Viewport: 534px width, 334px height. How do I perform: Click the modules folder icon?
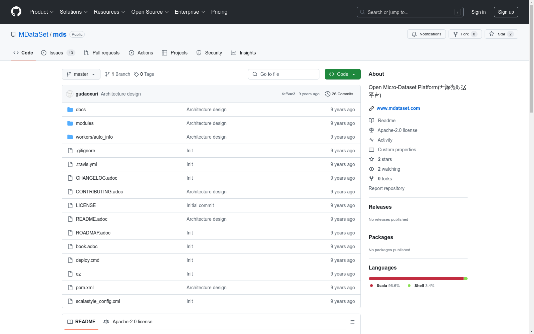(70, 123)
